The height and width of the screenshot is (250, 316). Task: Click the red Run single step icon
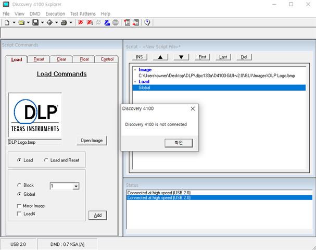[90, 22]
